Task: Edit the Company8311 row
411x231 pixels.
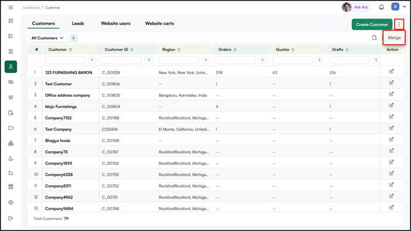Action: tap(391, 184)
